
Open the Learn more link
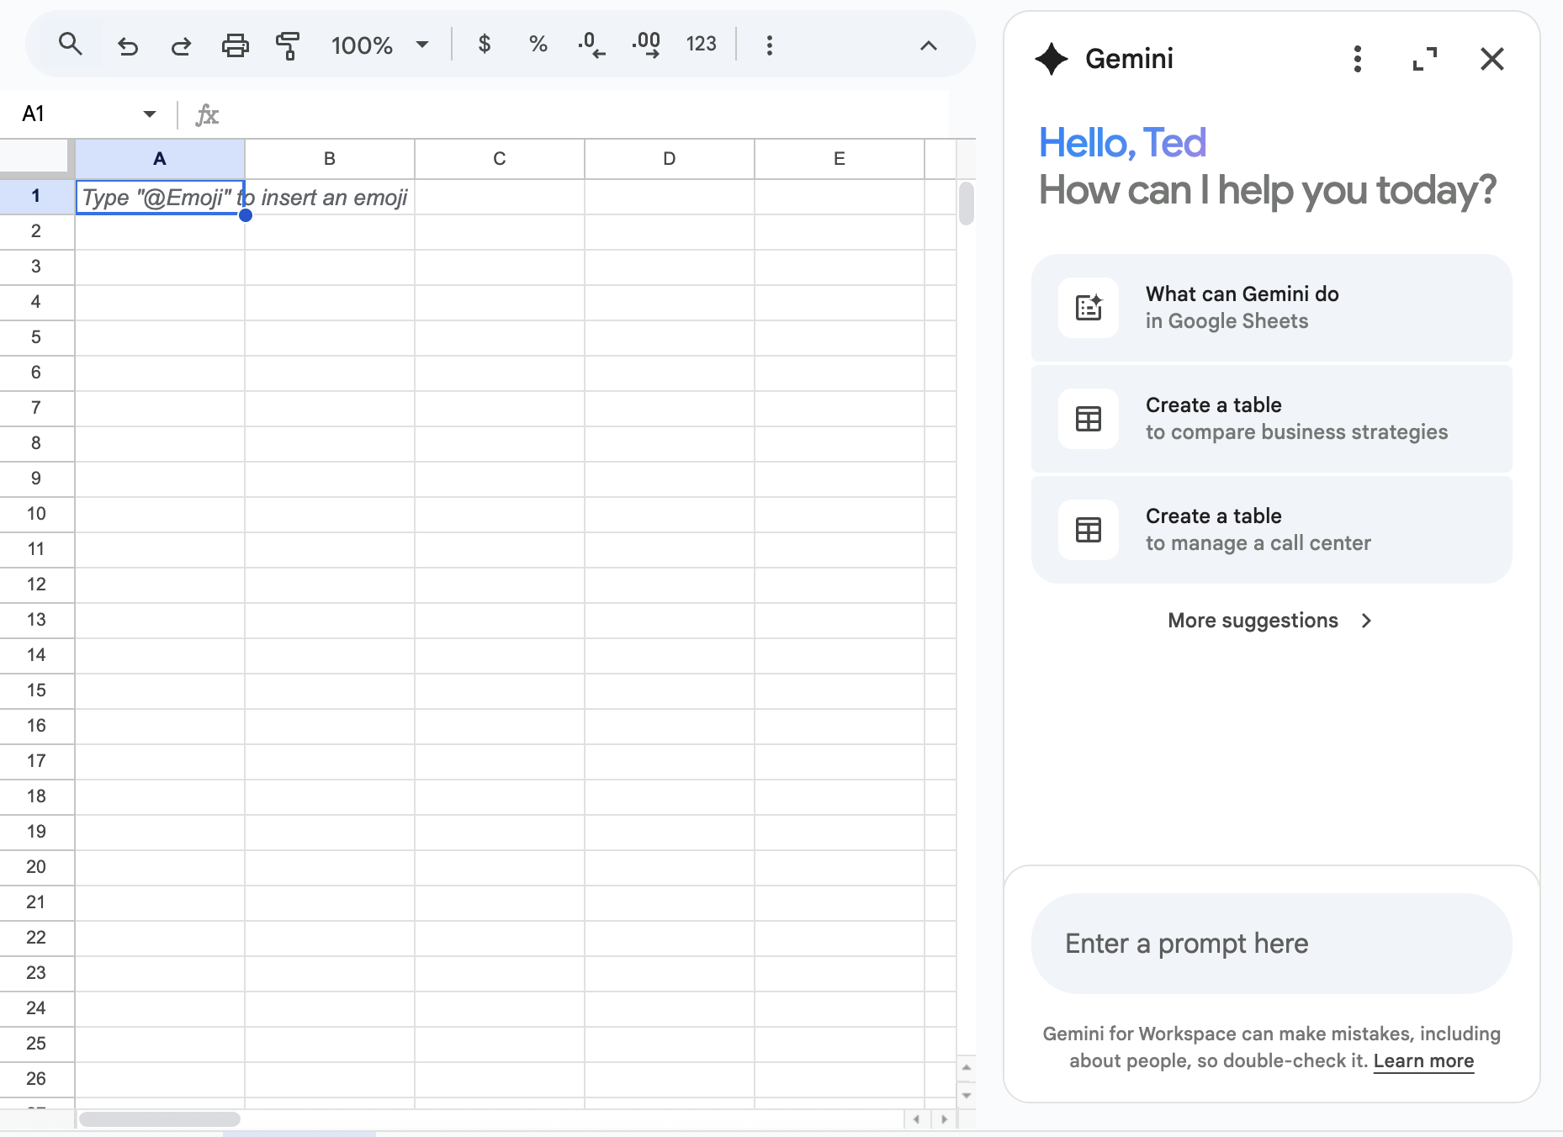(x=1423, y=1061)
